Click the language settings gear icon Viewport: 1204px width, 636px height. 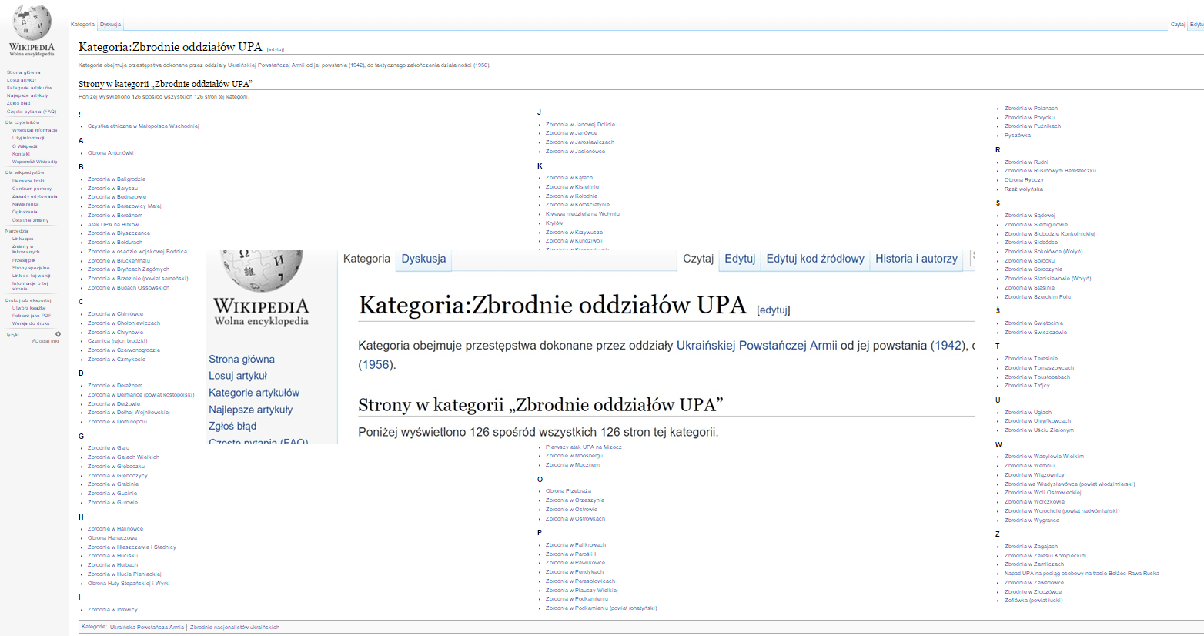(x=58, y=334)
